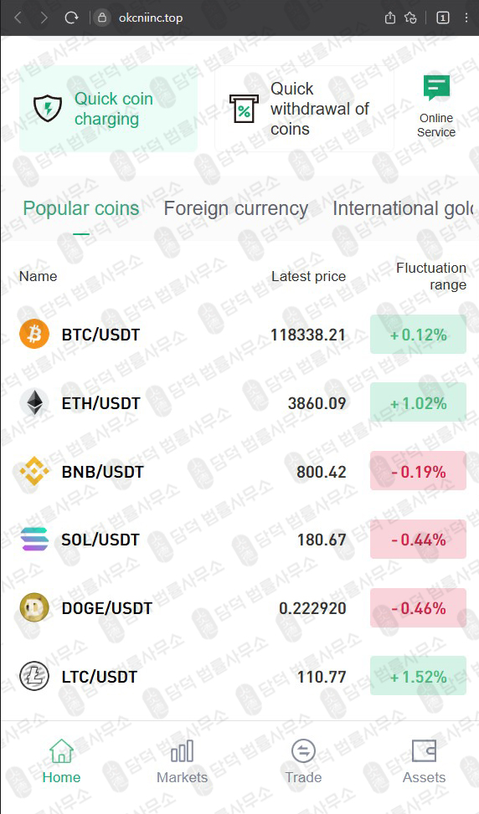479x814 pixels.
Task: Open the Assets wallet page
Action: click(x=424, y=761)
